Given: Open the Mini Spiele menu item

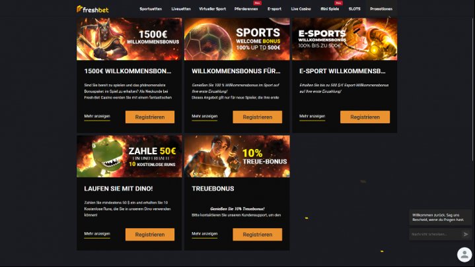Looking at the screenshot, I should coord(330,9).
